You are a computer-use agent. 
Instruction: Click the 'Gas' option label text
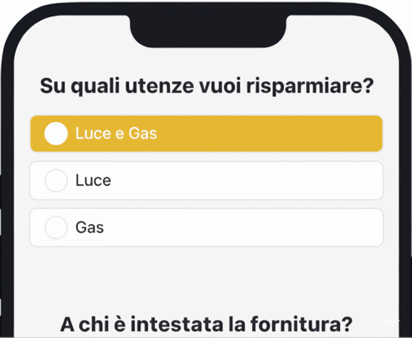tap(89, 228)
